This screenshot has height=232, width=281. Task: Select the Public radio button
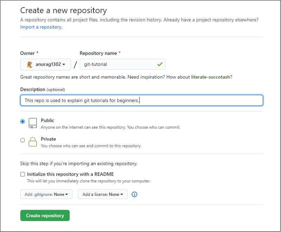click(x=23, y=122)
